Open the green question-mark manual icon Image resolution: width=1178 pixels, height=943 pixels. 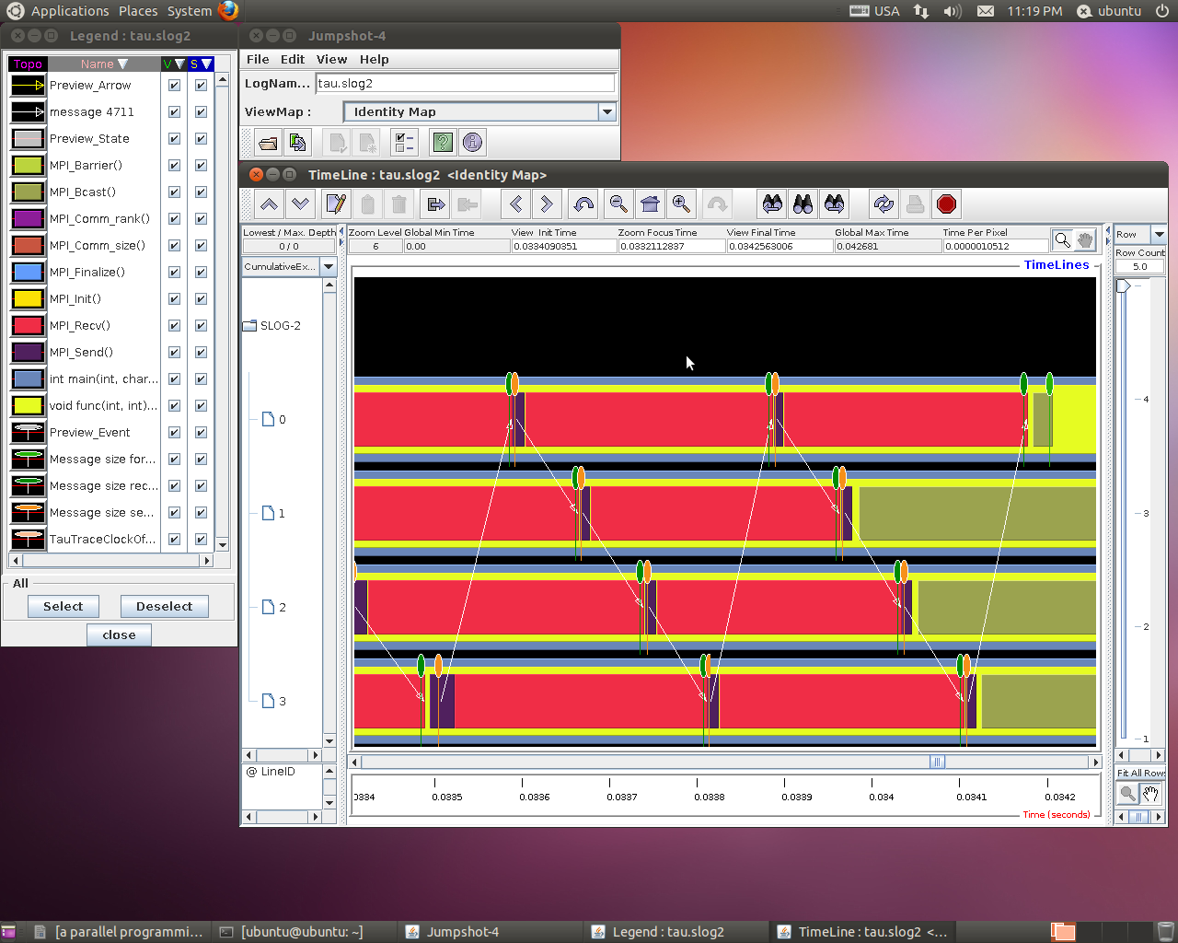click(443, 143)
